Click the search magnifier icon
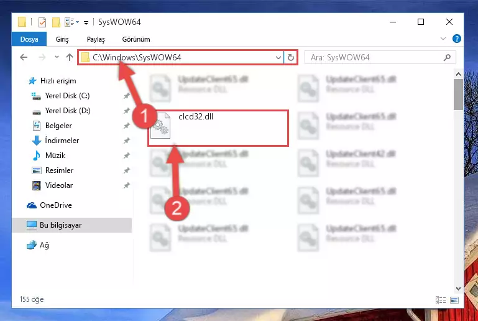This screenshot has height=321, width=478. click(447, 57)
